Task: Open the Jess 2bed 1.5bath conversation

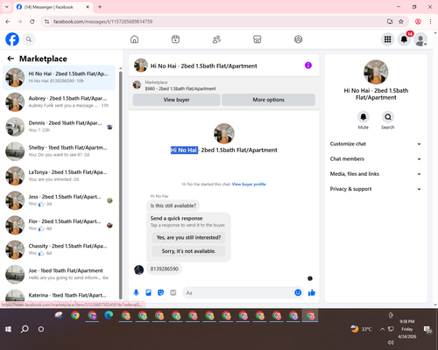Action: tap(60, 200)
